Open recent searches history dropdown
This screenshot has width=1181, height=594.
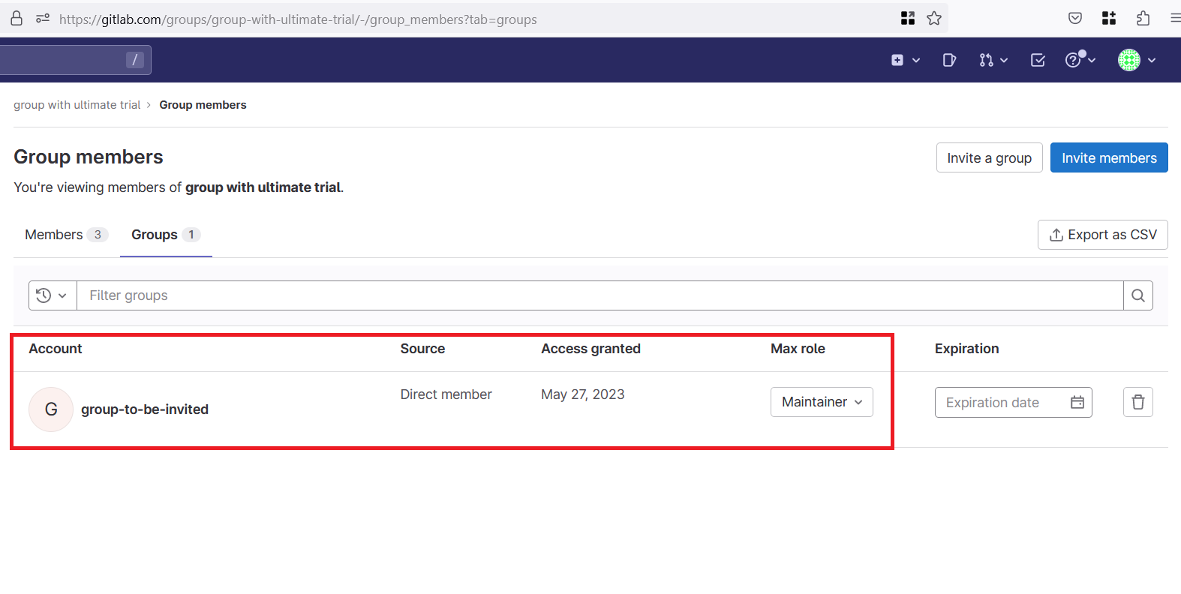(53, 295)
